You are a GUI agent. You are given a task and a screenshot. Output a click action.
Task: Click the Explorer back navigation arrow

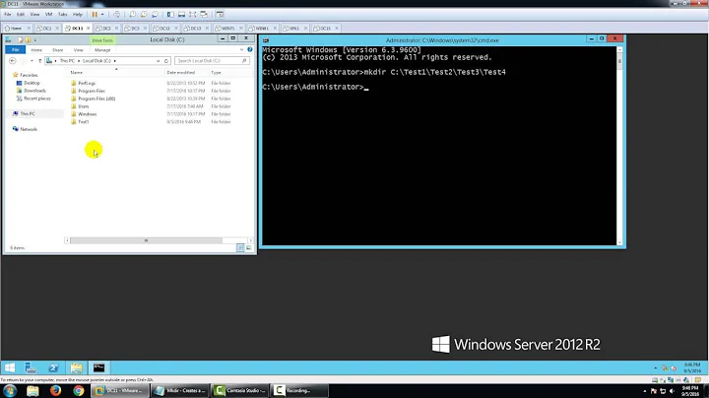[12, 61]
